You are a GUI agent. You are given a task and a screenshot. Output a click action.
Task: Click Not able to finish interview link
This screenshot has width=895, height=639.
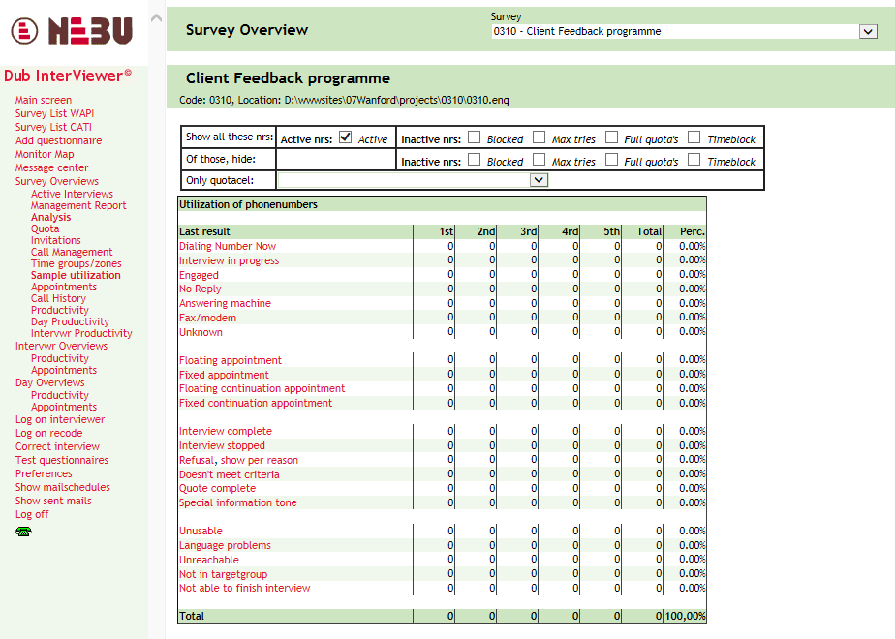245,589
